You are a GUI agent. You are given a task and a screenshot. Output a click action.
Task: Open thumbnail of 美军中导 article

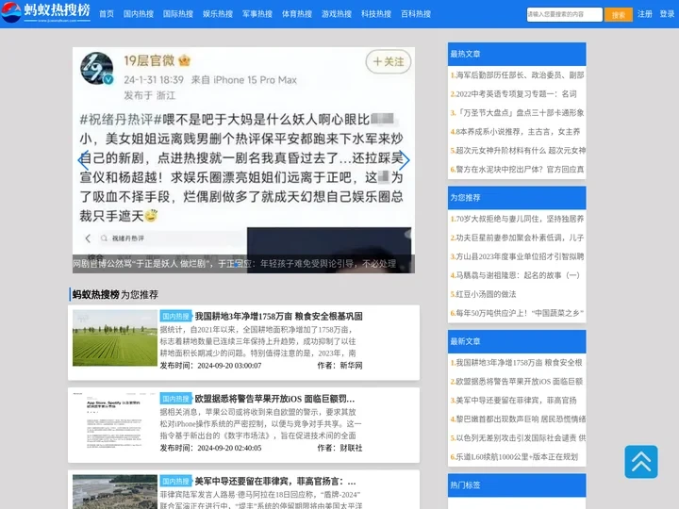click(115, 492)
